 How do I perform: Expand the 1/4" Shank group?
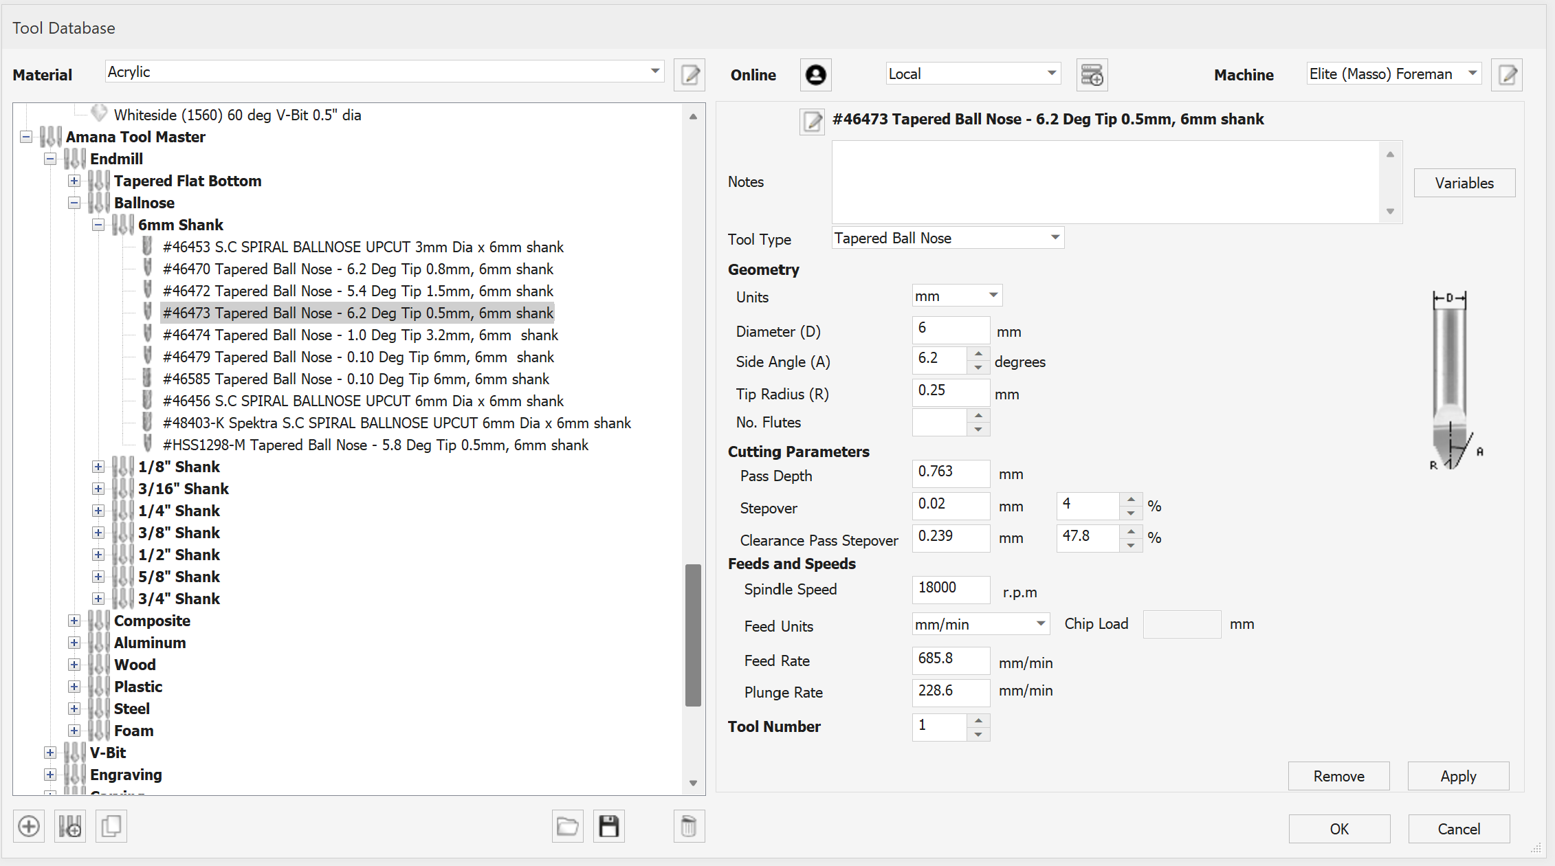pos(98,511)
